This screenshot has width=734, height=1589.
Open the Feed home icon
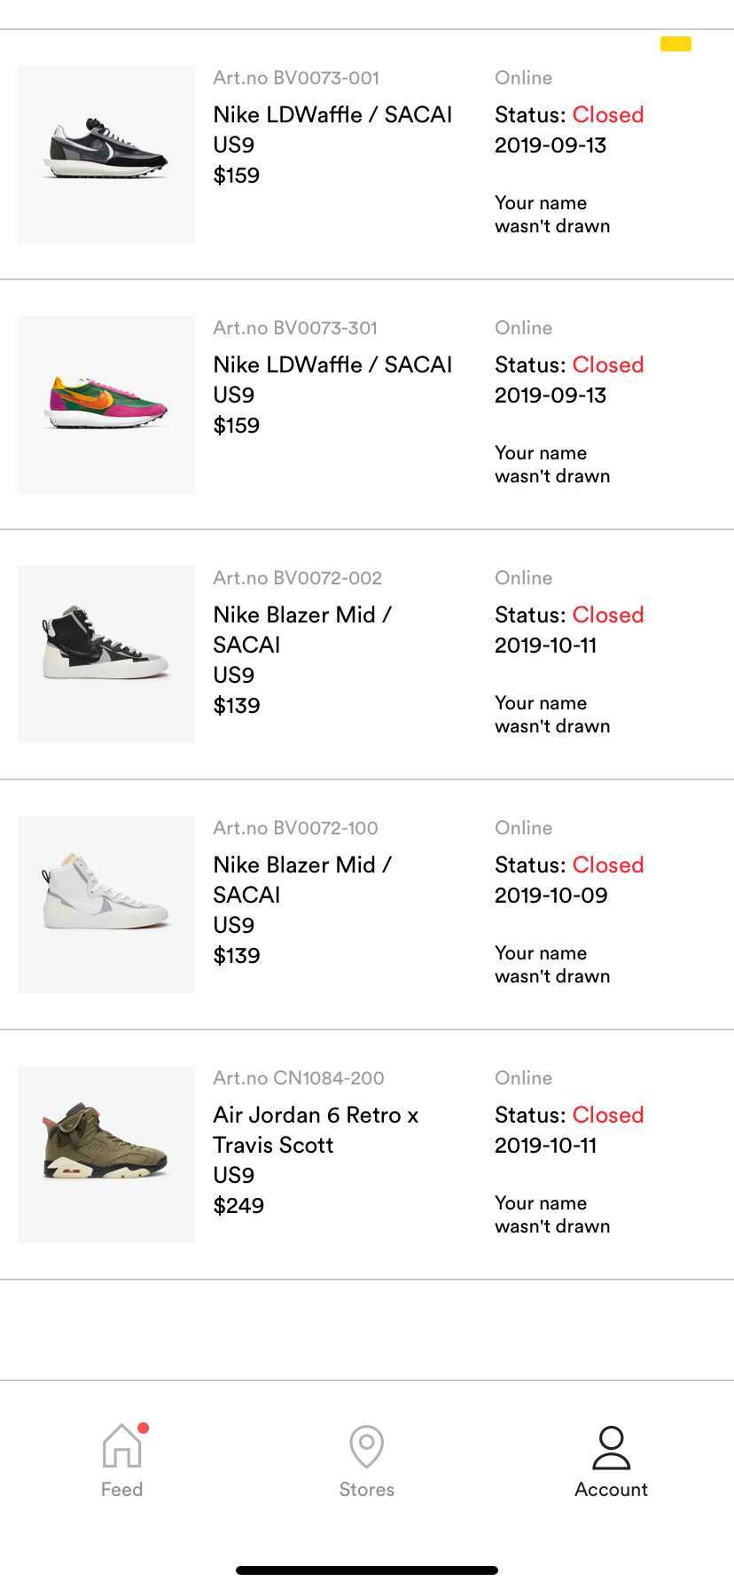(x=121, y=1446)
